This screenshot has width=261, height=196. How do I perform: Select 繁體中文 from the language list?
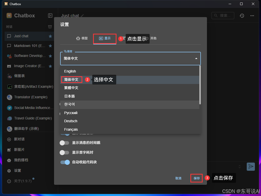click(130, 88)
